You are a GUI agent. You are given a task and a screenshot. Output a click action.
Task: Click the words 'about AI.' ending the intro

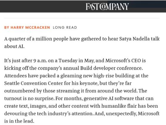[x=14, y=46]
